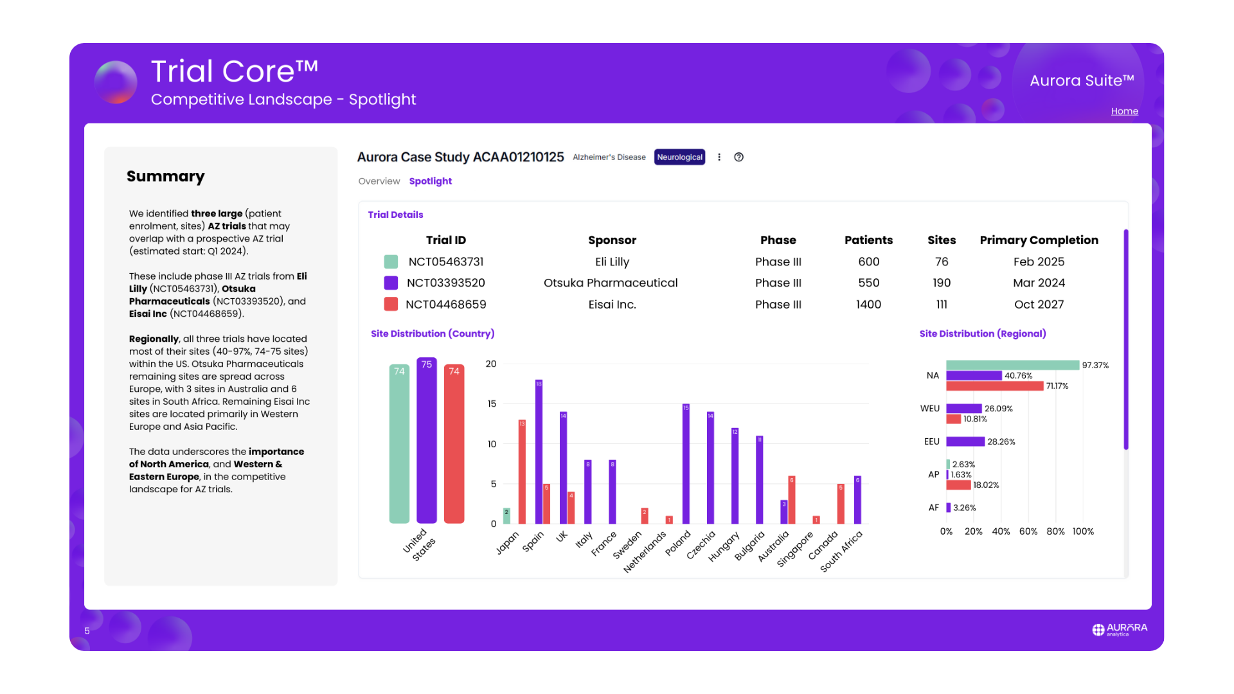Click the purple South Africa bar
This screenshot has width=1234, height=694.
coord(857,500)
